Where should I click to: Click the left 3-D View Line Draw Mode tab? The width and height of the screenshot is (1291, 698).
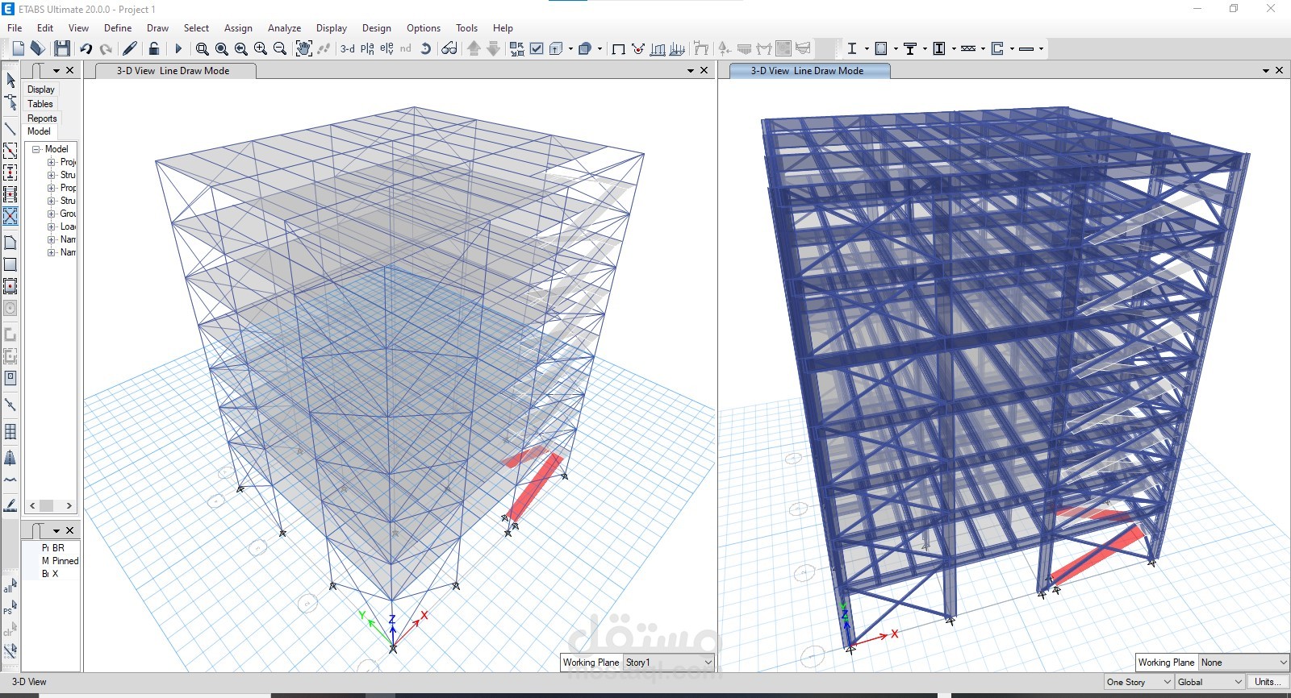click(173, 71)
